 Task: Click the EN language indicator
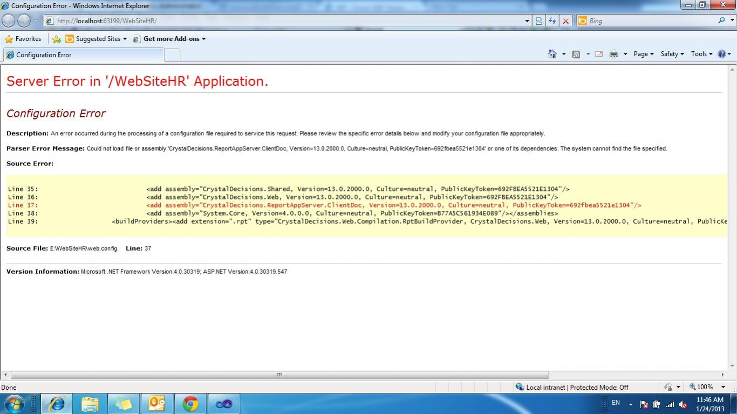pyautogui.click(x=616, y=403)
